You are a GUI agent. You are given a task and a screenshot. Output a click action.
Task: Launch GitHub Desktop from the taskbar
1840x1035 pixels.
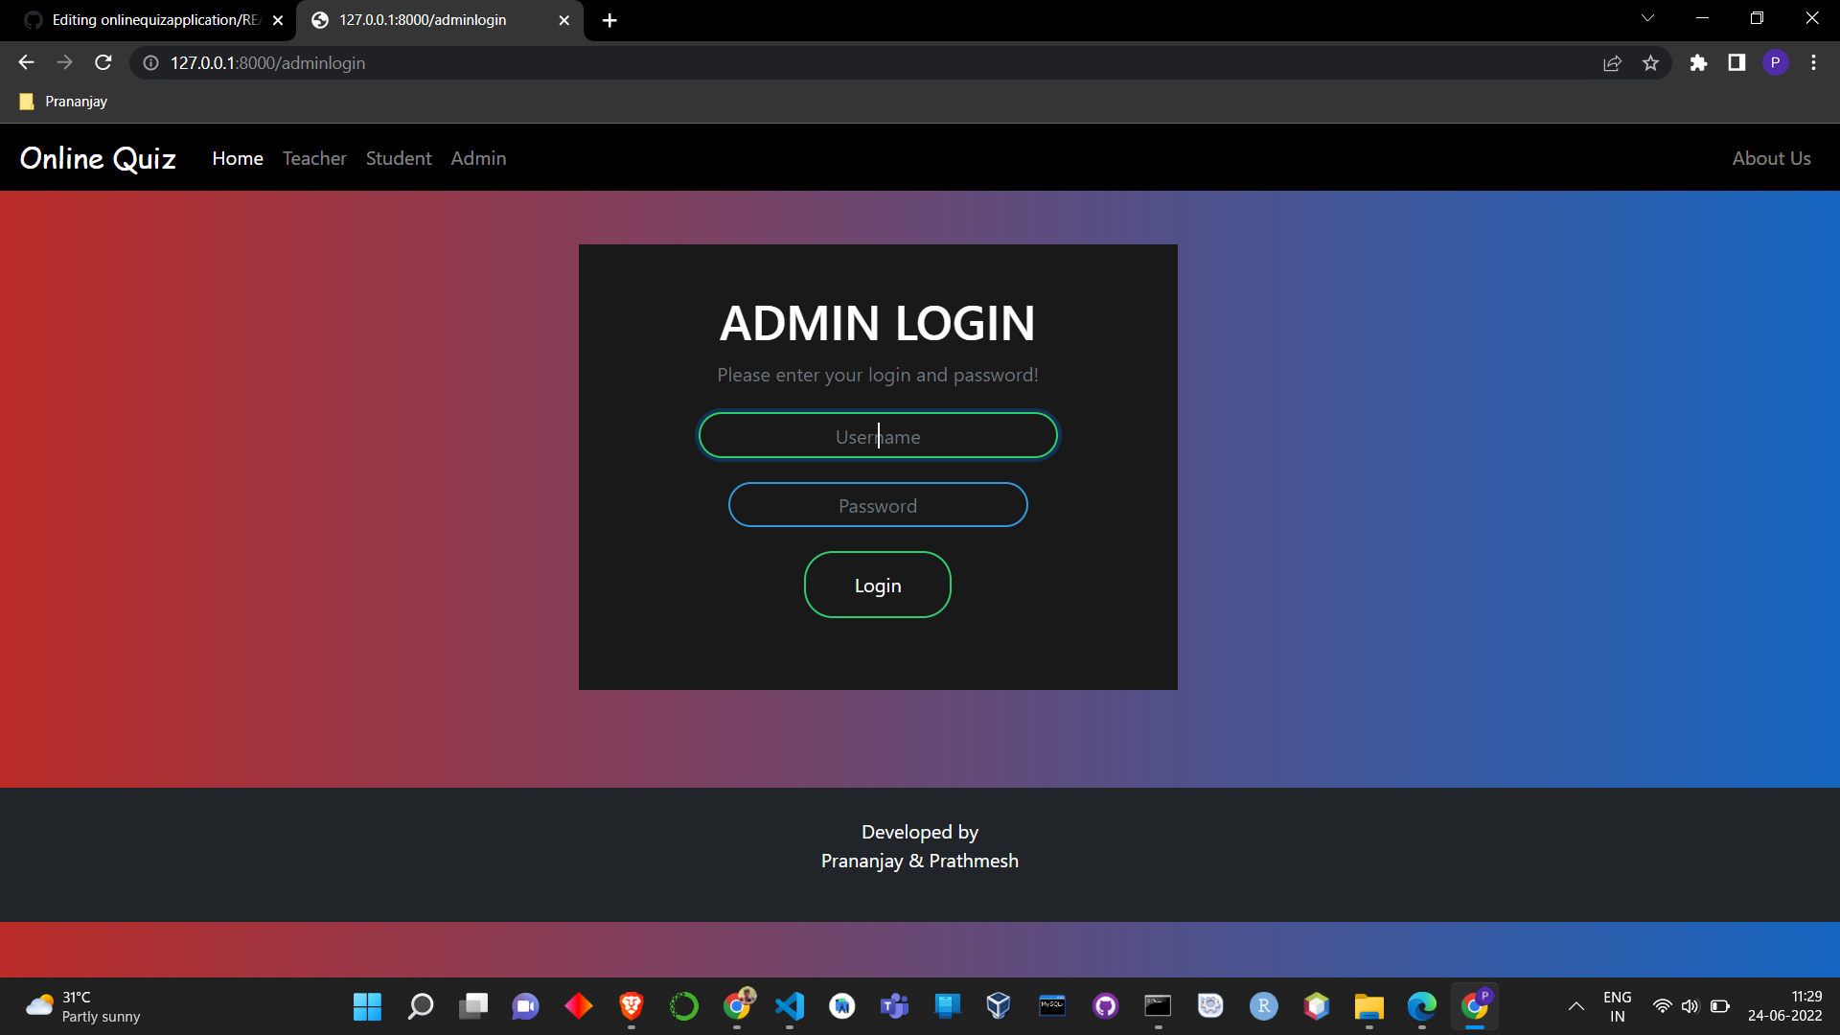coord(1105,1006)
